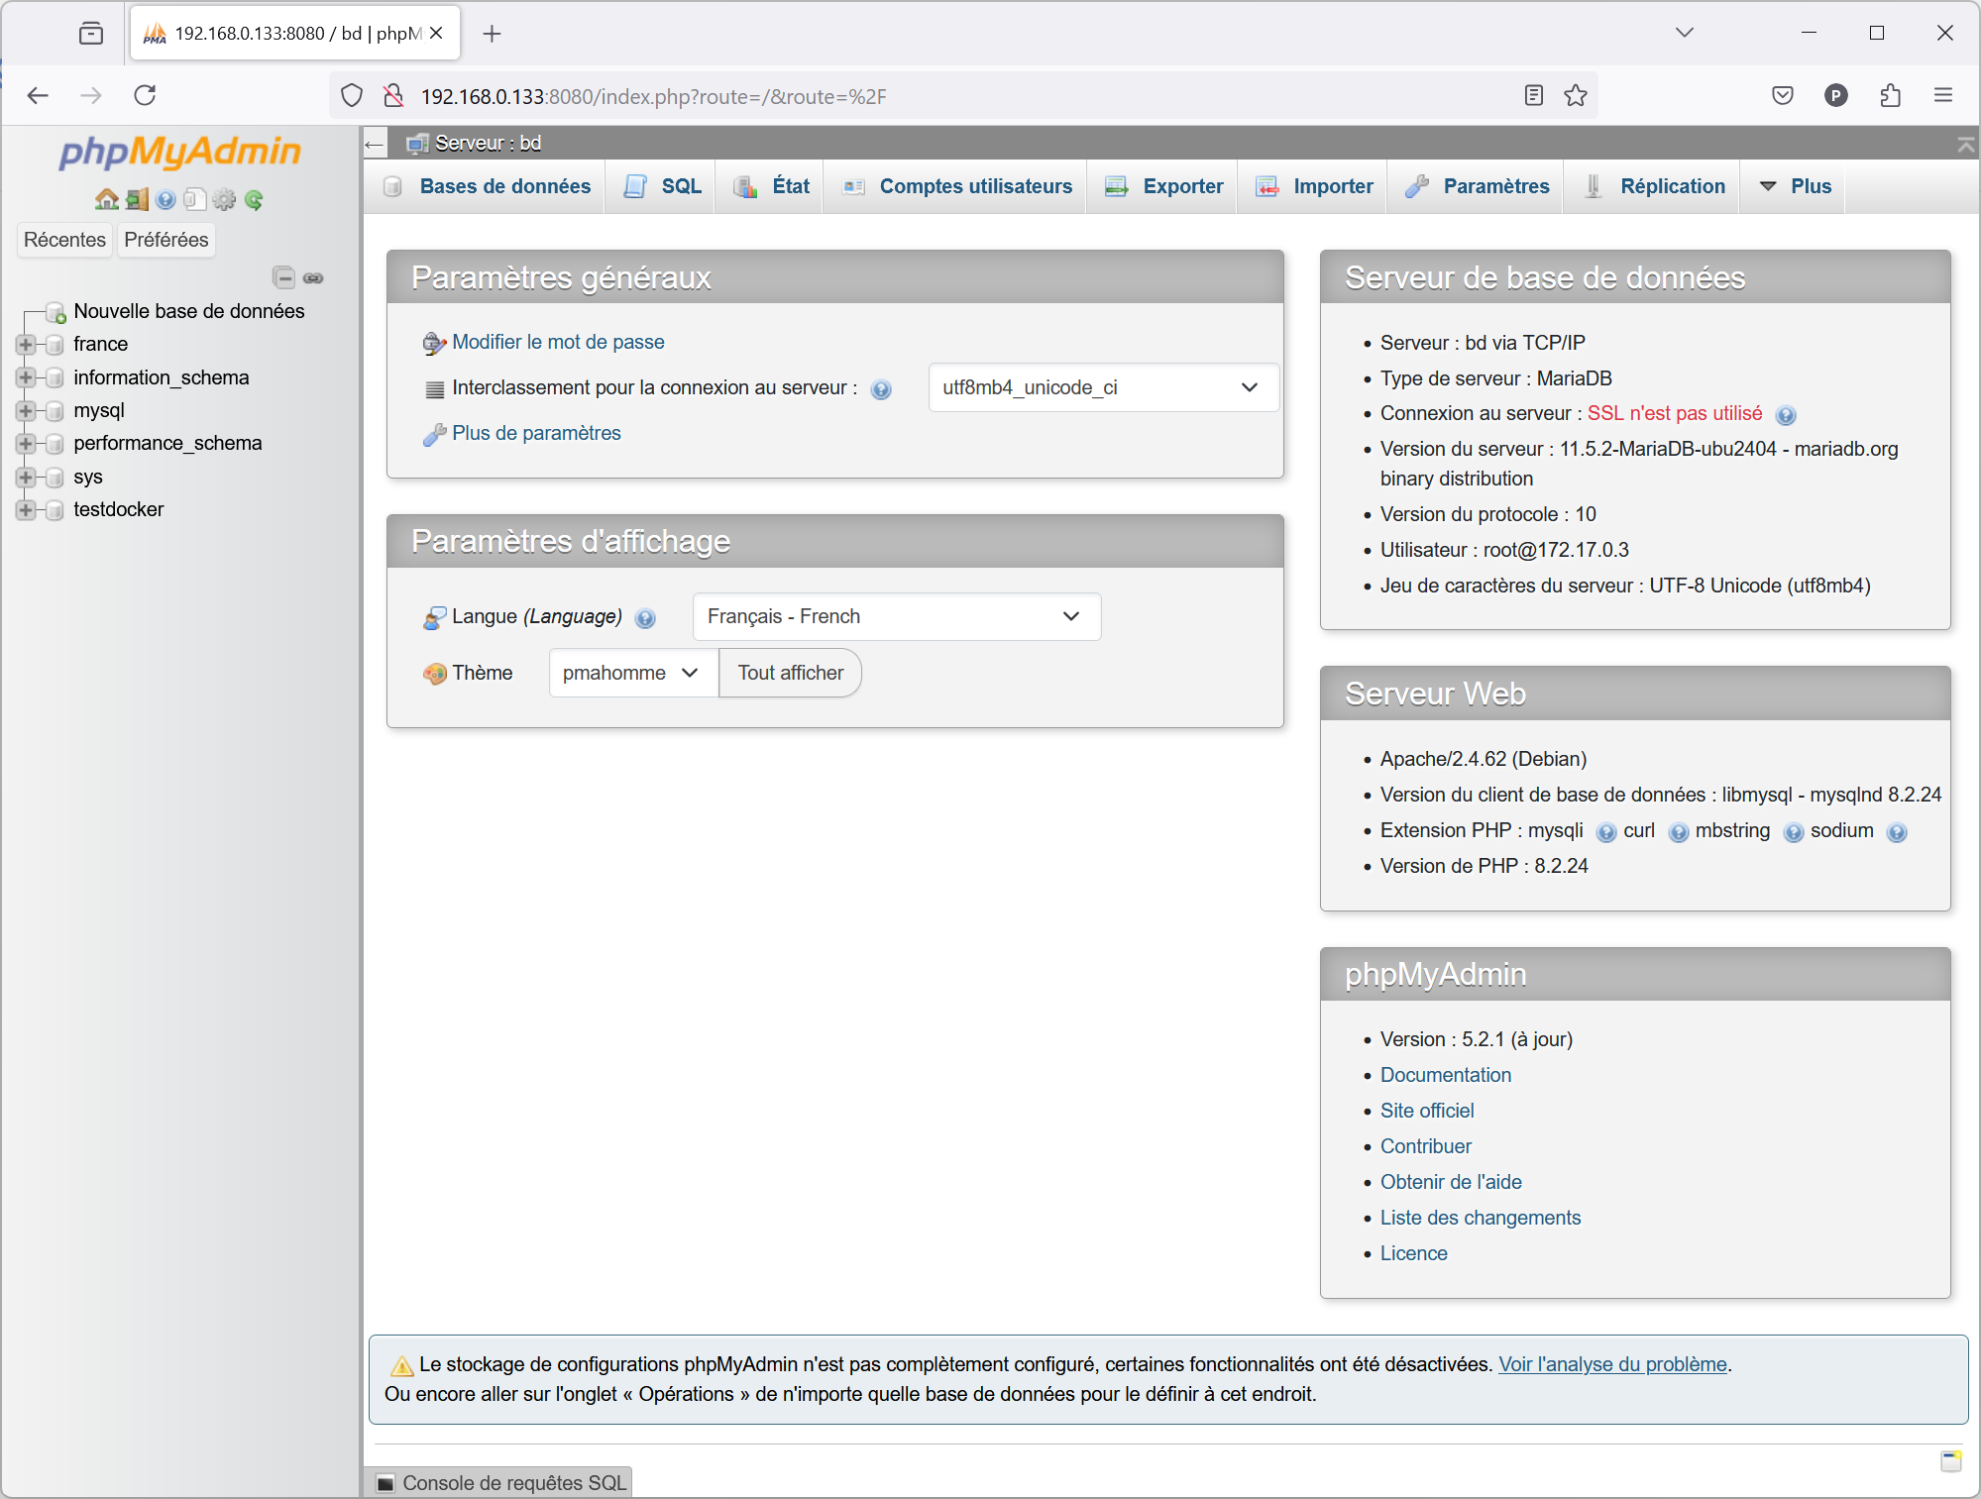Click Voir l'analyse du problème link
This screenshot has height=1499, width=1981.
click(1612, 1364)
